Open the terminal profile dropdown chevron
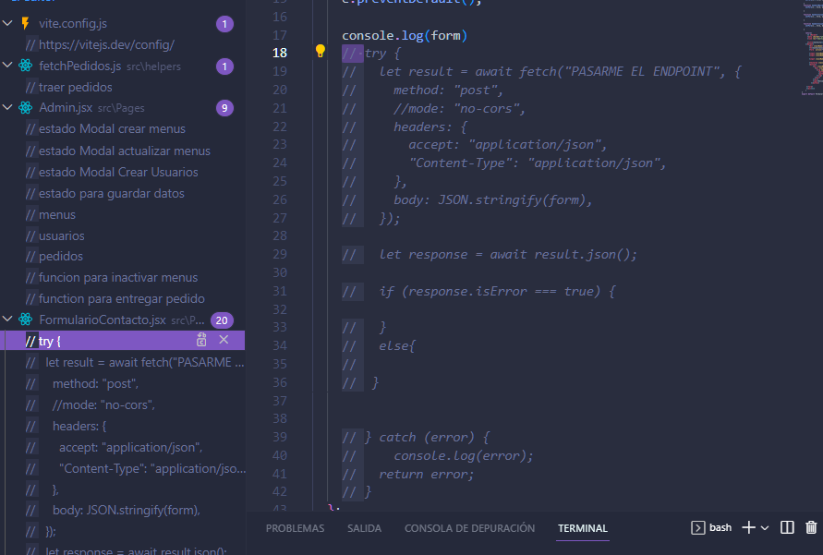This screenshot has width=823, height=555. (x=765, y=526)
